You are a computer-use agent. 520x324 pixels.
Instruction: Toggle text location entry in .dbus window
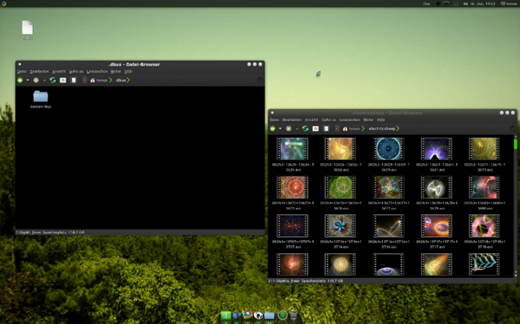coord(74,80)
